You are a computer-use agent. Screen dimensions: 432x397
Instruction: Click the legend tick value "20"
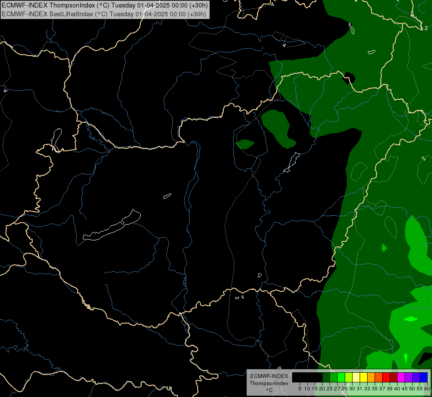point(322,389)
